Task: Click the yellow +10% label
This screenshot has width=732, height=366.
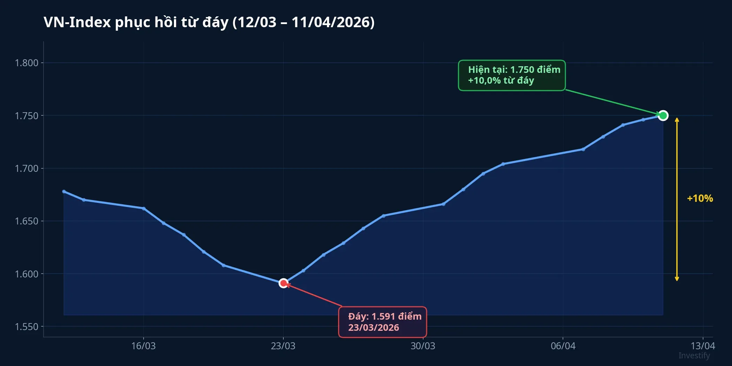Action: pos(700,198)
